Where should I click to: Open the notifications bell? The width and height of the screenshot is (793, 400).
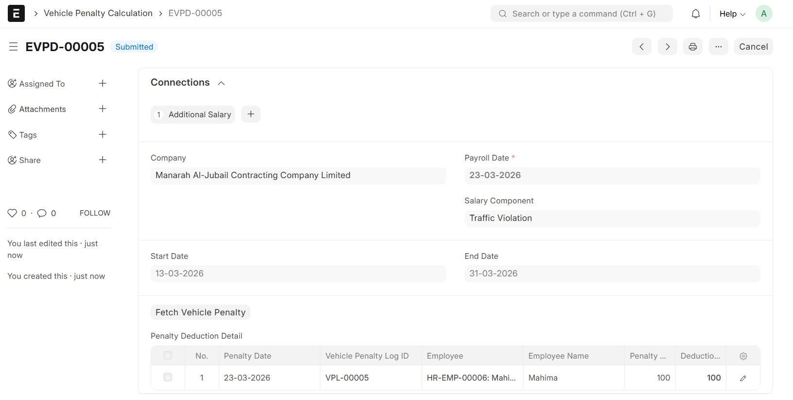(695, 14)
